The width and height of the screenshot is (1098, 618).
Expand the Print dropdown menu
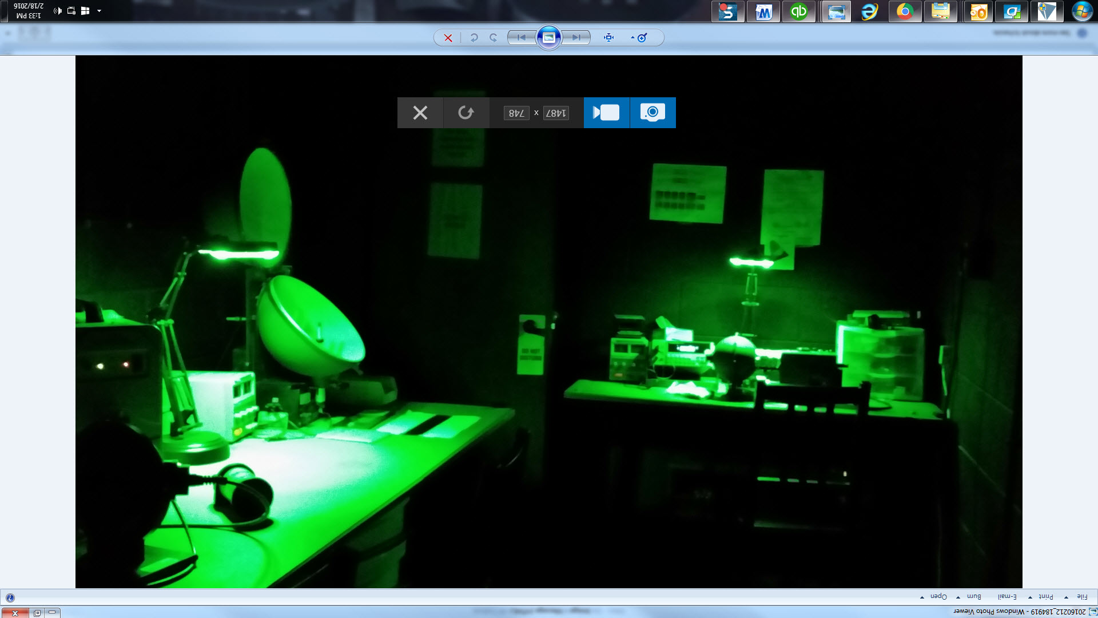click(1030, 597)
